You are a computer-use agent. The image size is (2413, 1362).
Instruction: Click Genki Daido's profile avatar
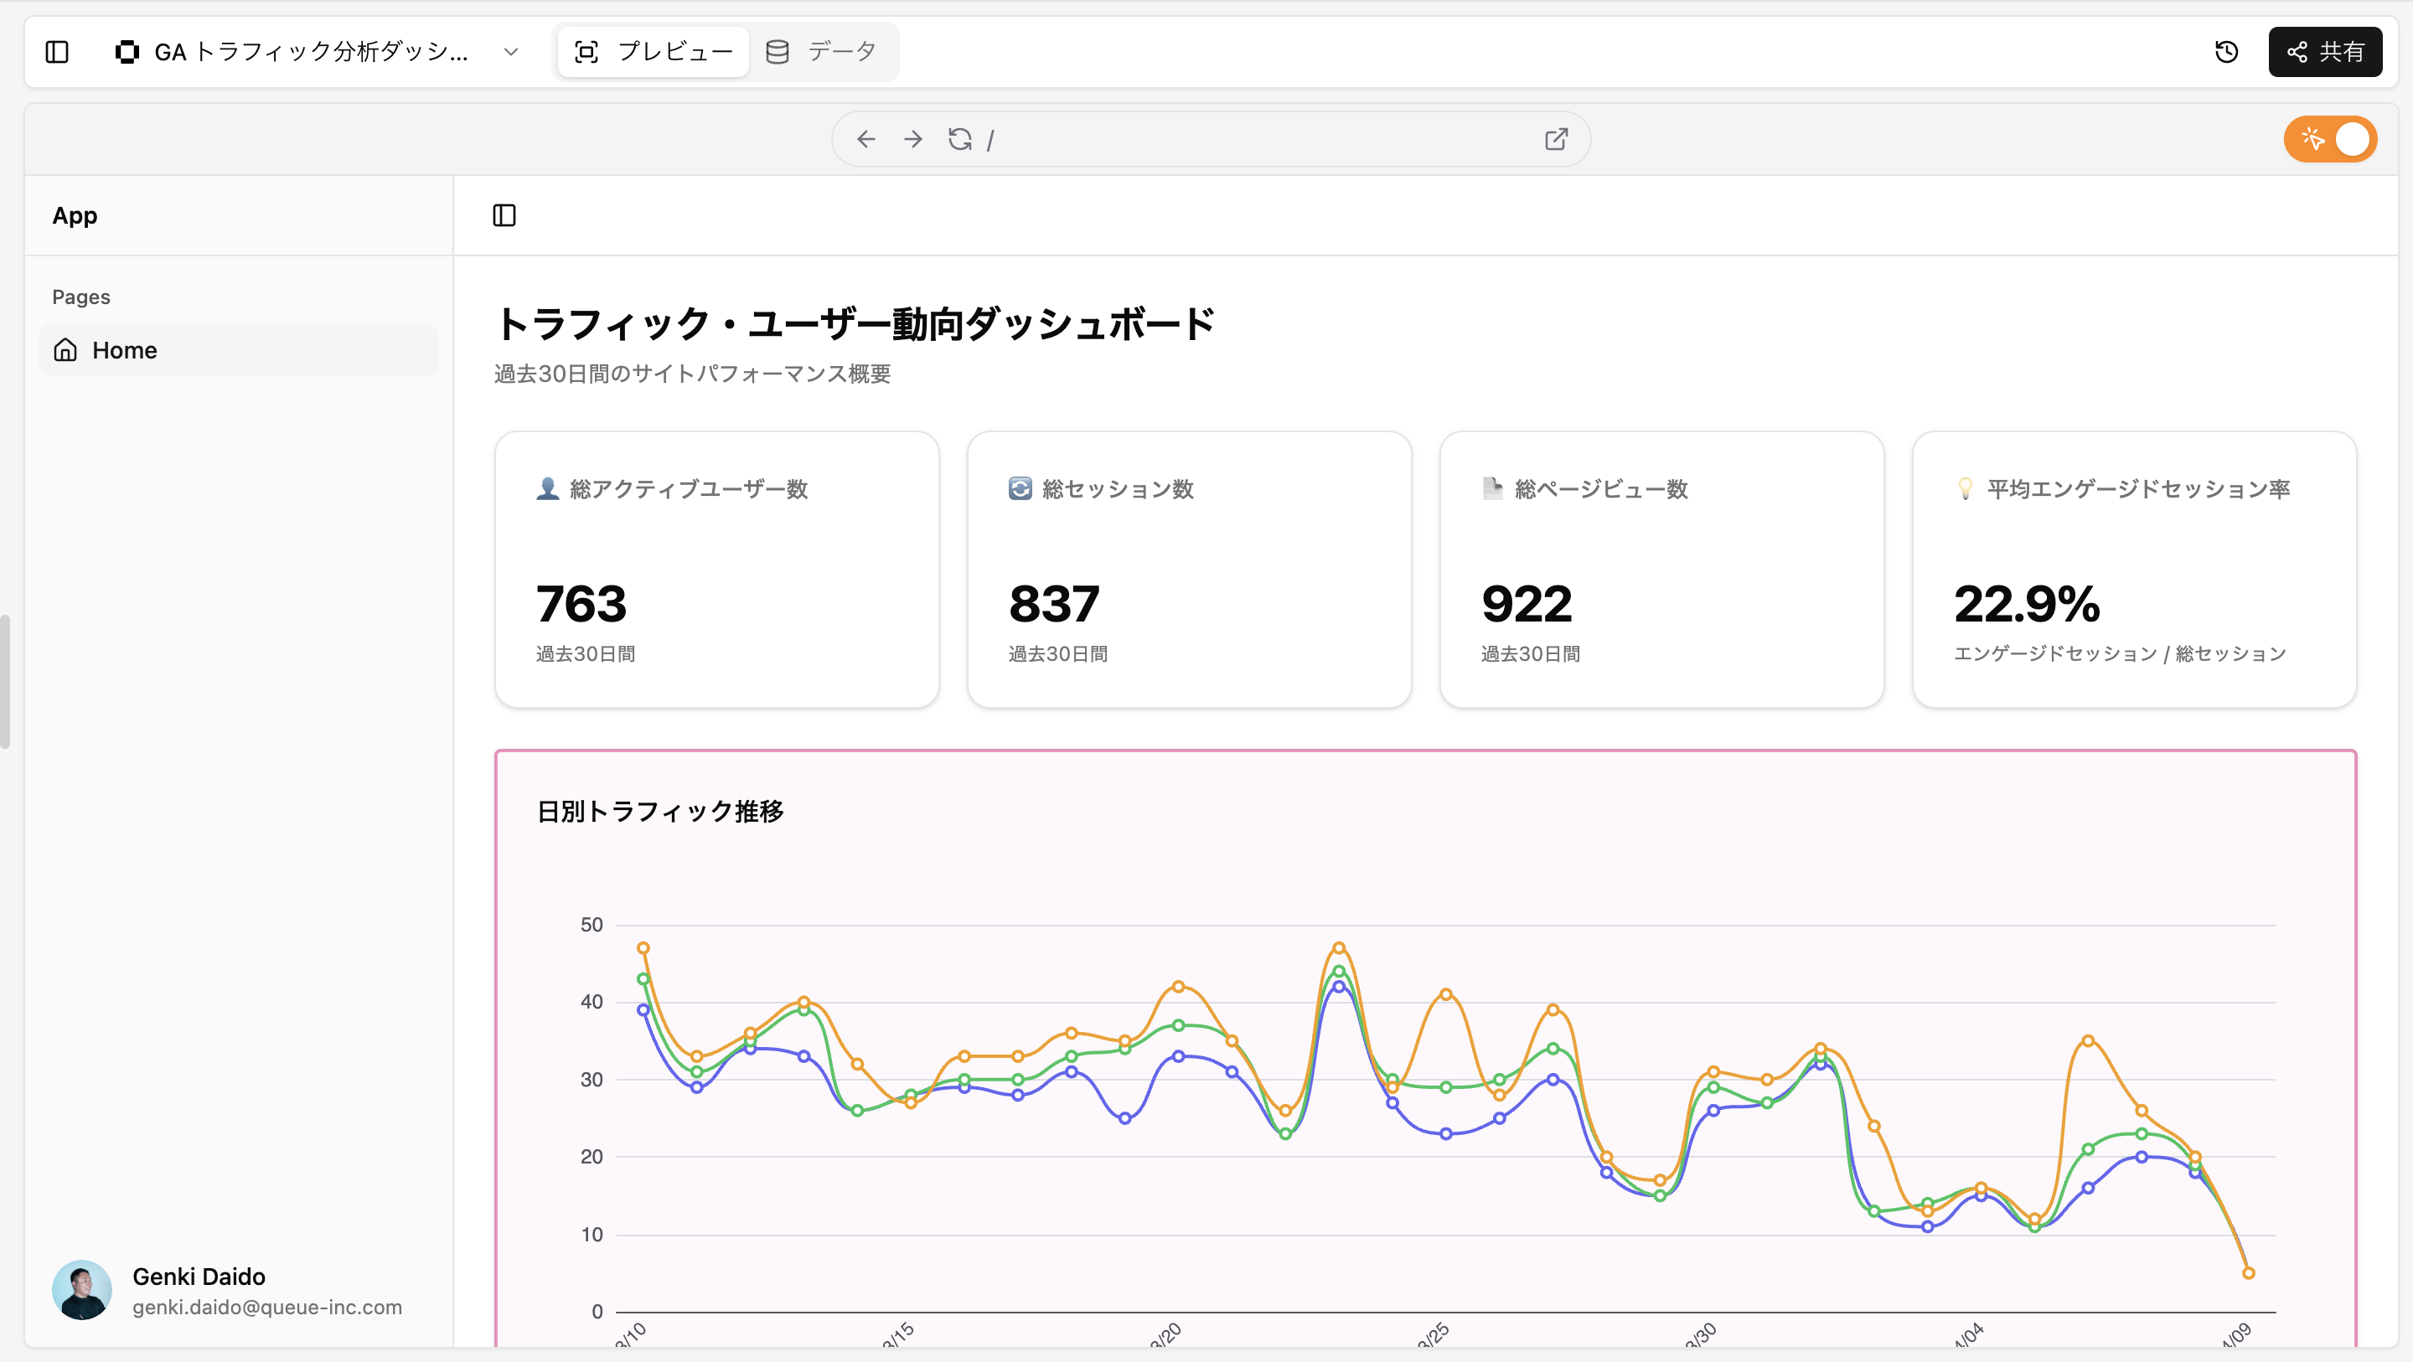point(82,1290)
